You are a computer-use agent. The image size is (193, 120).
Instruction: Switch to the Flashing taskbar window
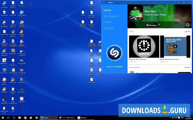coord(86,118)
